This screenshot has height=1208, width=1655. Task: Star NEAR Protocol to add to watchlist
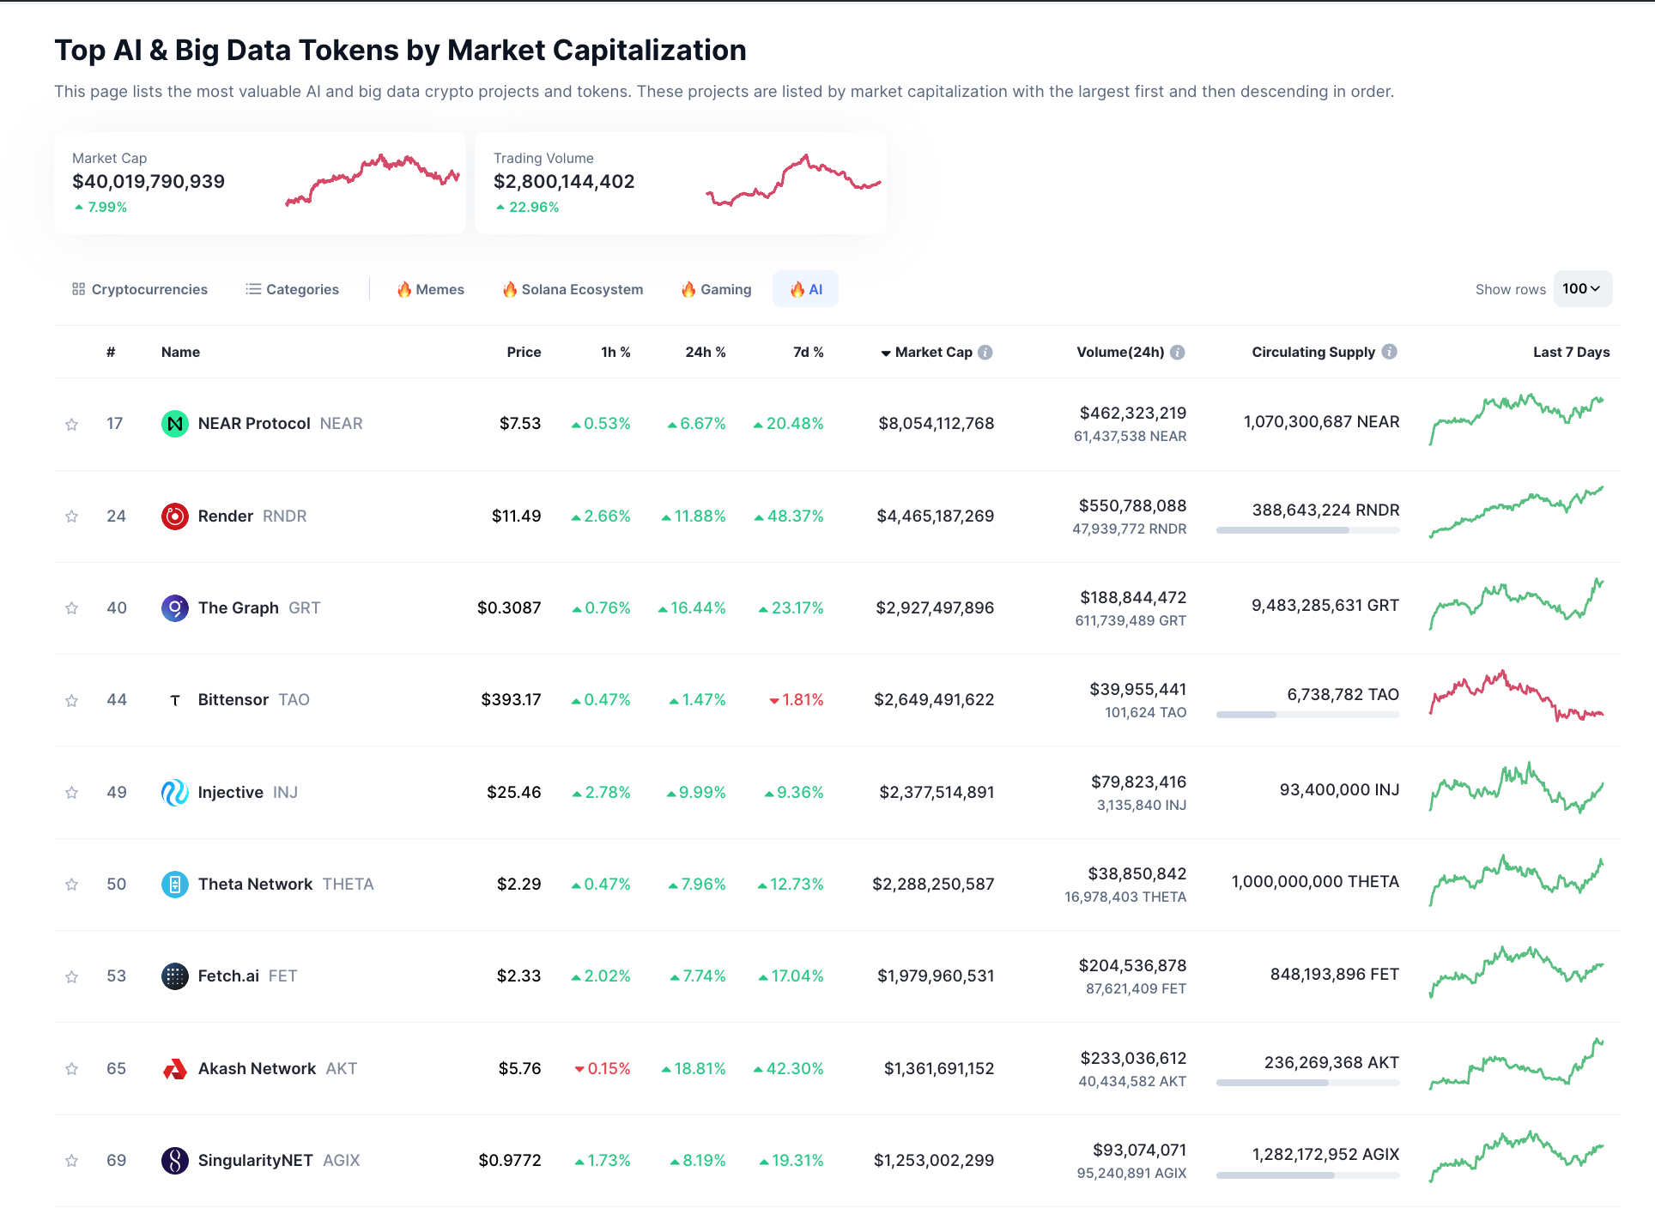72,425
